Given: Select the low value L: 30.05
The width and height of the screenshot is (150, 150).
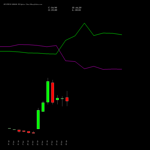Looking at the screenshot, I should click(x=76, y=10).
